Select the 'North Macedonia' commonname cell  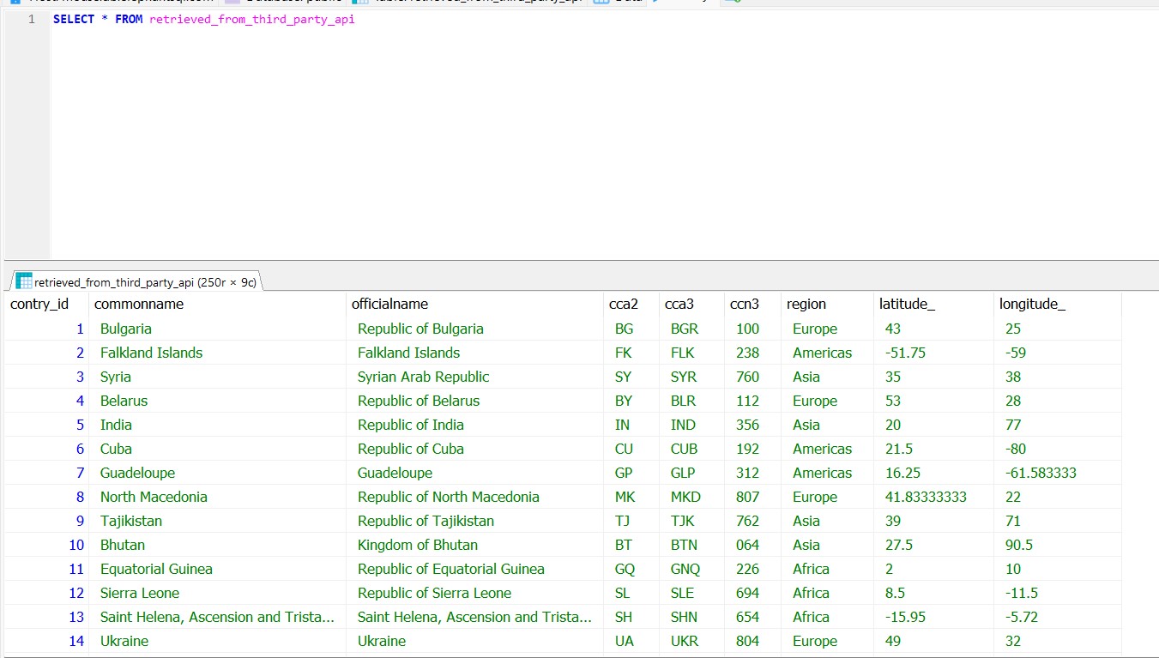click(x=217, y=497)
